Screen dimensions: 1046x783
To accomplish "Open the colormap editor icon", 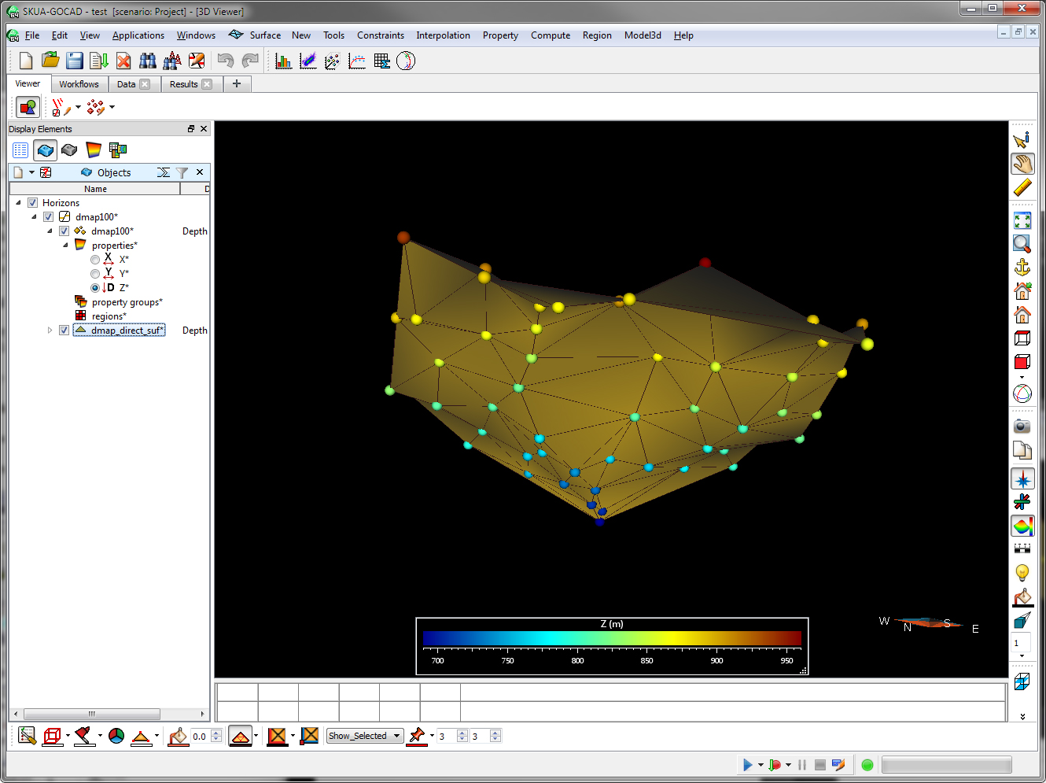I will click(x=1022, y=526).
